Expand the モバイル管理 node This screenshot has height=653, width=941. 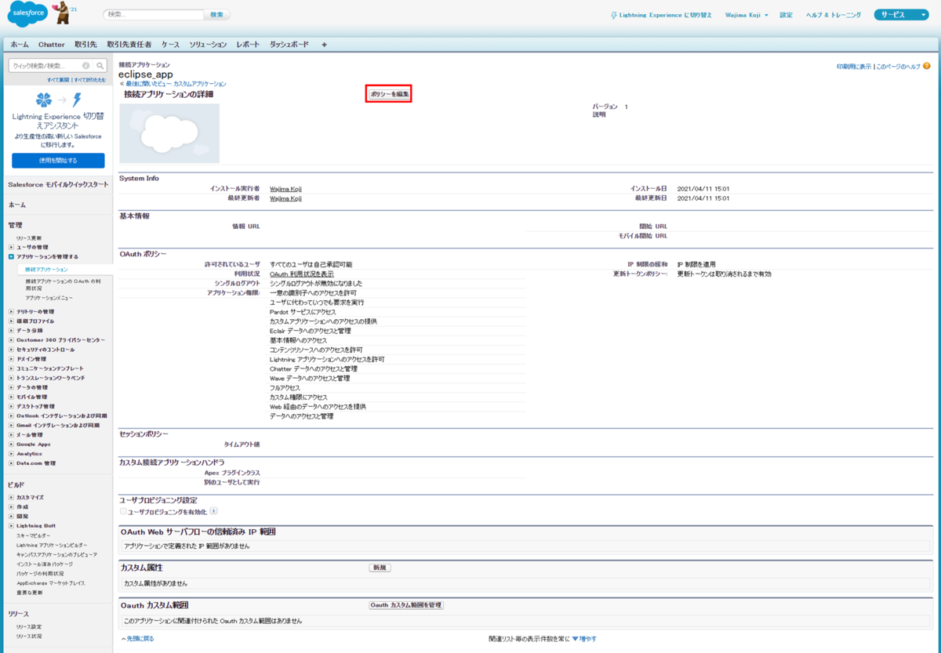(x=11, y=397)
